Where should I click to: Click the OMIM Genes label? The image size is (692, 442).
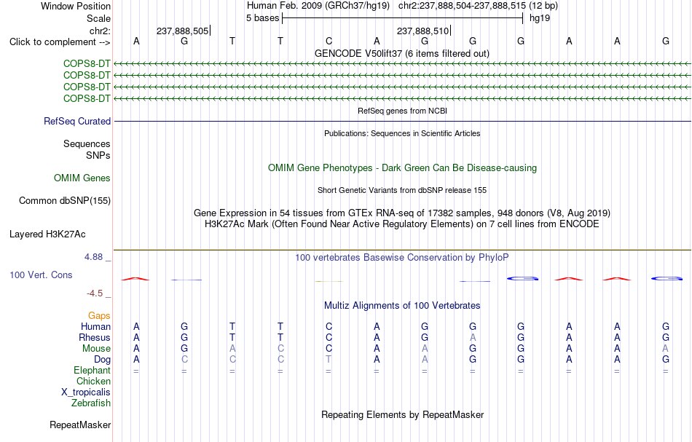tap(82, 178)
